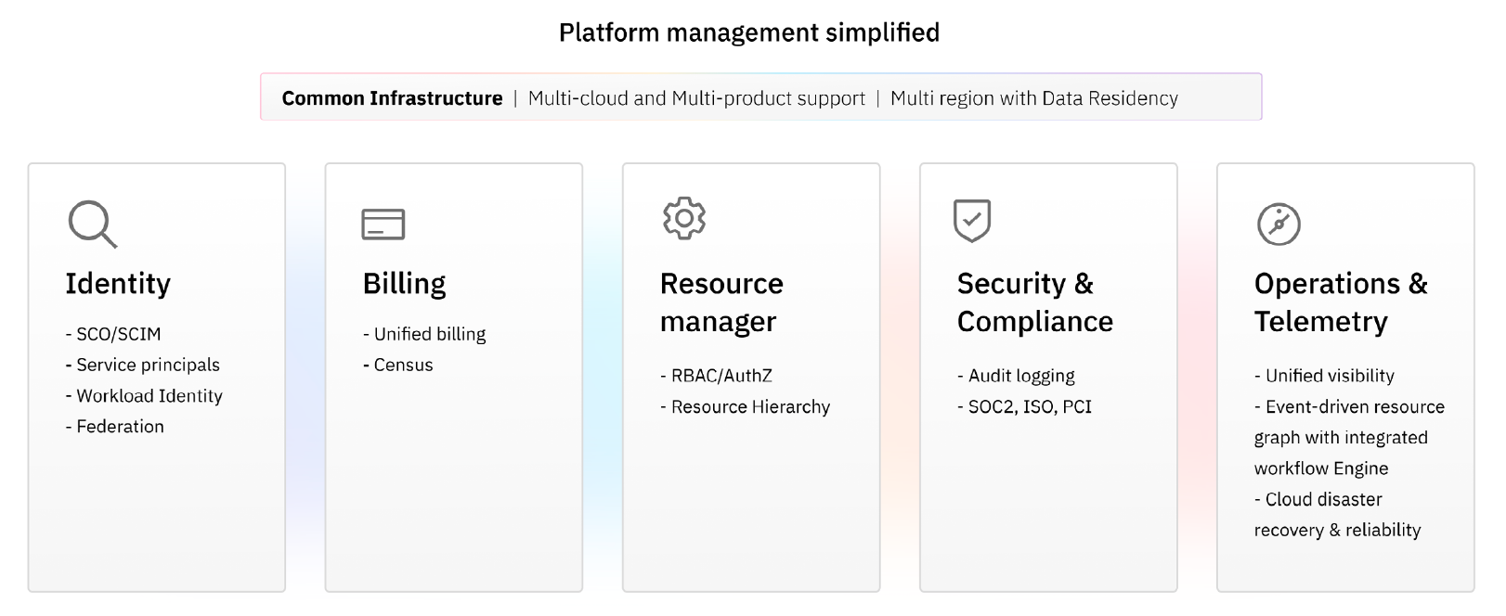Click Unified billing under Billing
The width and height of the screenshot is (1506, 616).
point(429,334)
